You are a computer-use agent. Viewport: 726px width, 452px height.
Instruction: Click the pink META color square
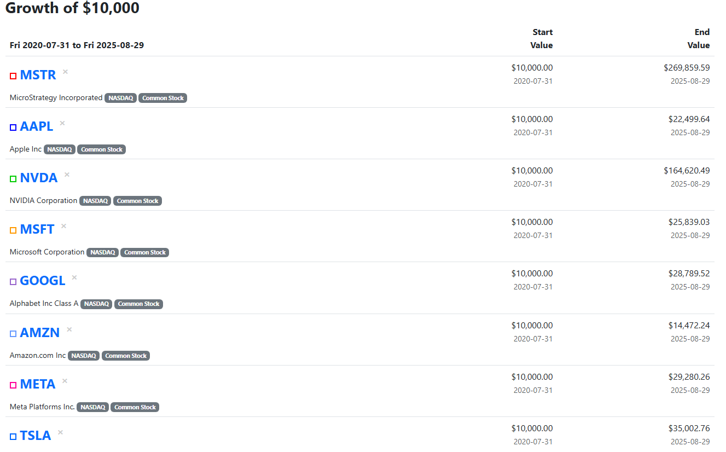[13, 385]
